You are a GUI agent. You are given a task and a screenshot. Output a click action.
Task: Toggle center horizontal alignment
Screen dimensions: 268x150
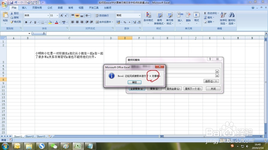click(x=77, y=22)
